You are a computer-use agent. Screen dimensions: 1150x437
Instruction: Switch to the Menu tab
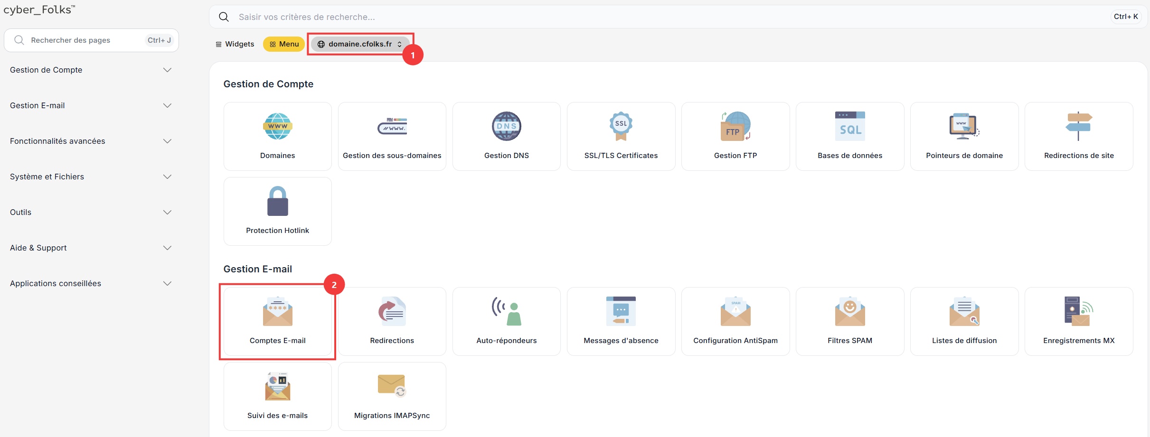pos(284,44)
